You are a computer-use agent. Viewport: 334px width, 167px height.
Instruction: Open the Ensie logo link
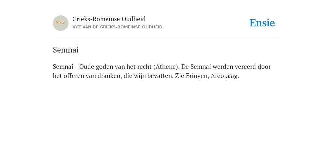pyautogui.click(x=262, y=23)
